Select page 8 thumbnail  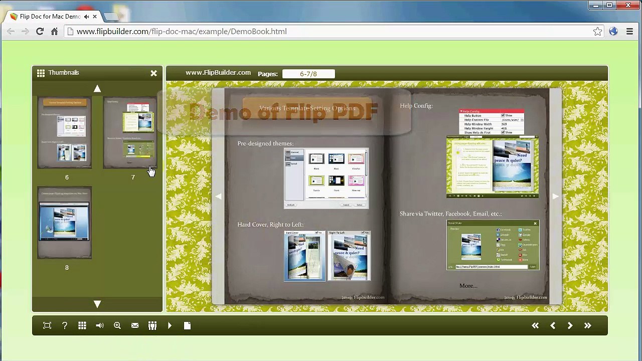[x=65, y=223]
